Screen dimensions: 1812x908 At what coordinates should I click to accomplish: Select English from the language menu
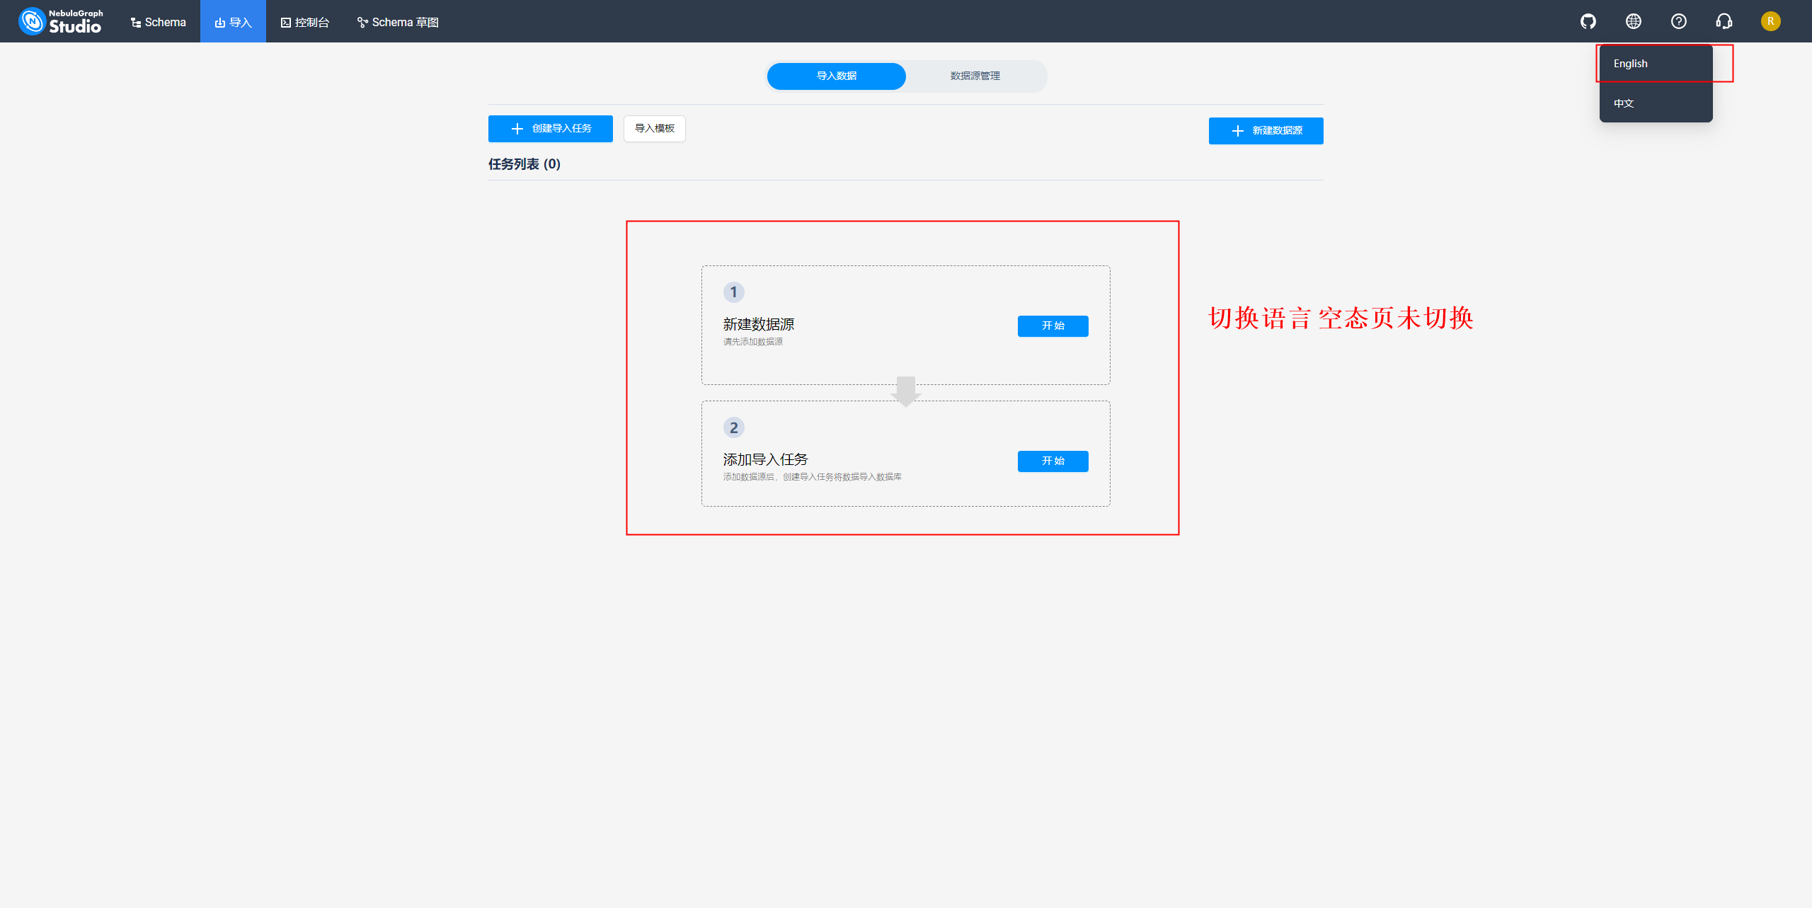click(1630, 63)
